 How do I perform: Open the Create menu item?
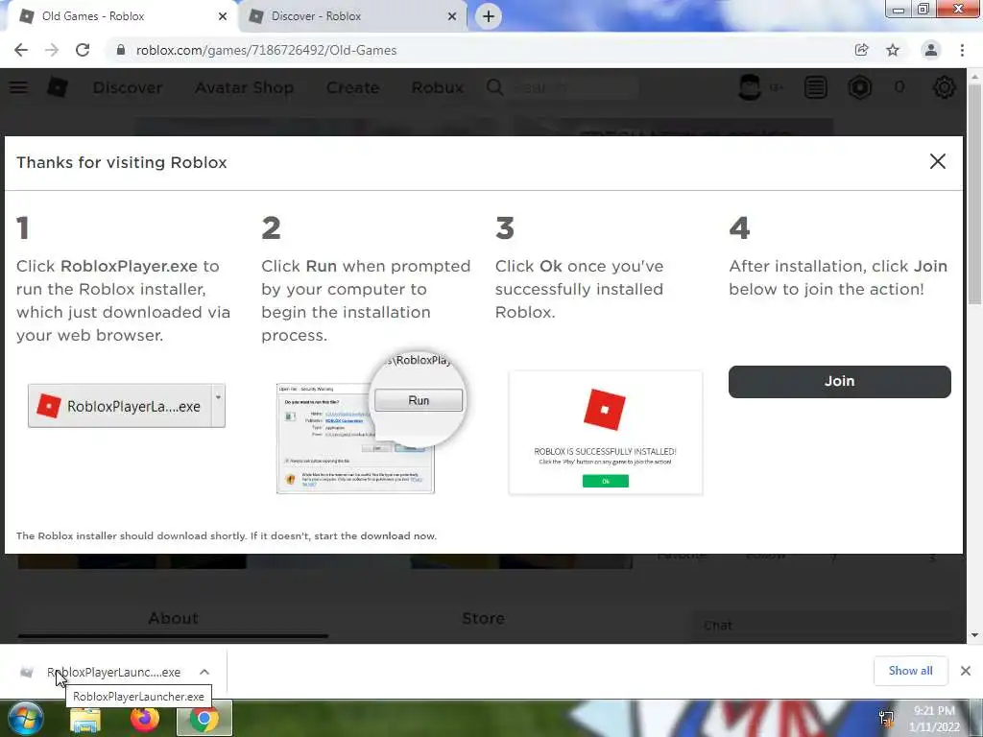[x=353, y=87]
